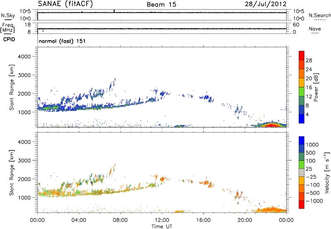Click the 'normal (fast) 151' text
The height and width of the screenshot is (229, 331).
62,41
